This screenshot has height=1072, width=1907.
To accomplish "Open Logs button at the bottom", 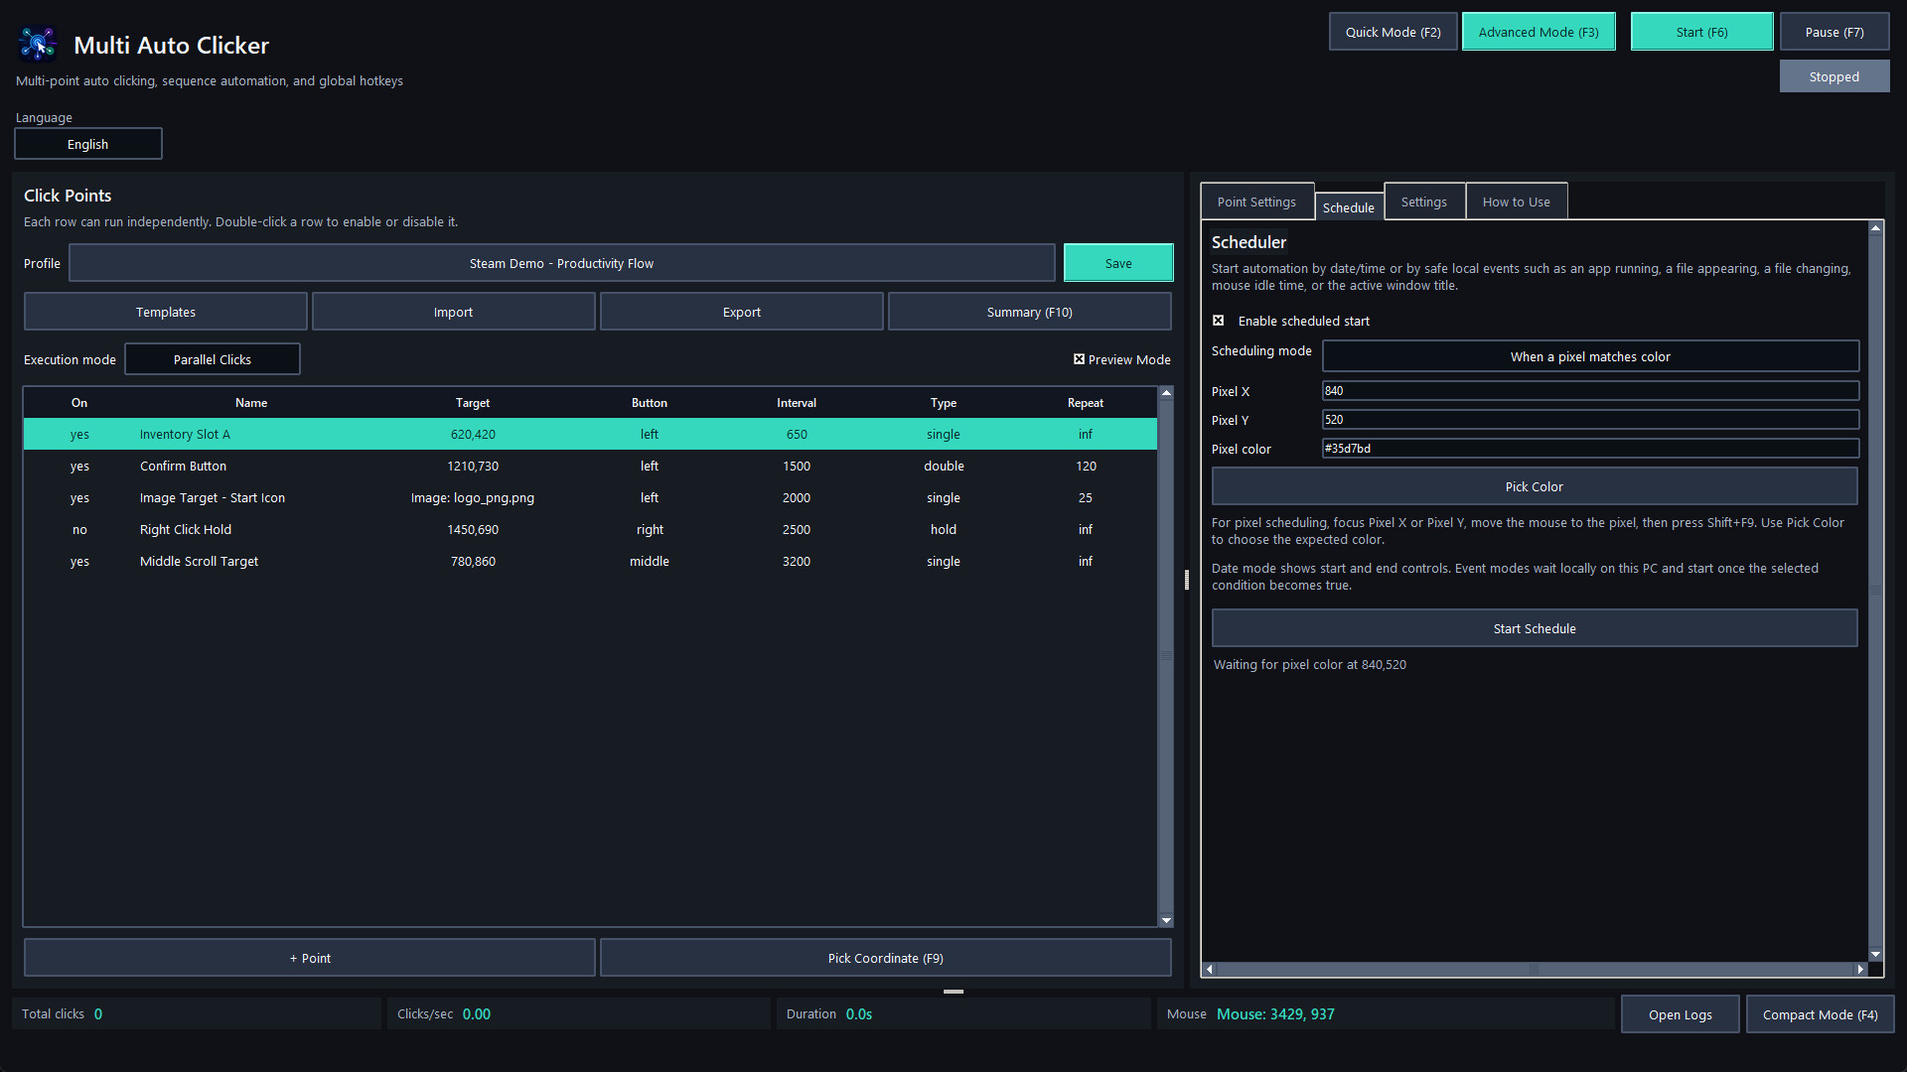I will (x=1681, y=1014).
